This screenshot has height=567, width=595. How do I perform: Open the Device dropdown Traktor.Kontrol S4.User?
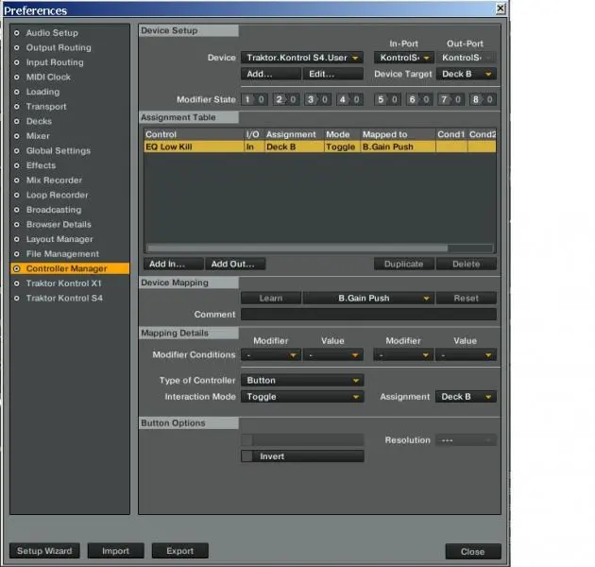(x=301, y=58)
